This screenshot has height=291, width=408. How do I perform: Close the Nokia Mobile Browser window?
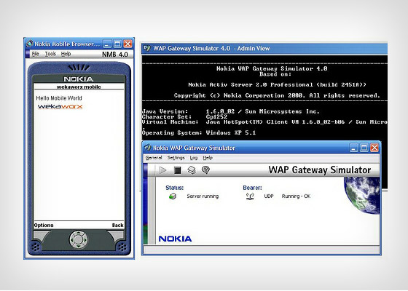127,44
